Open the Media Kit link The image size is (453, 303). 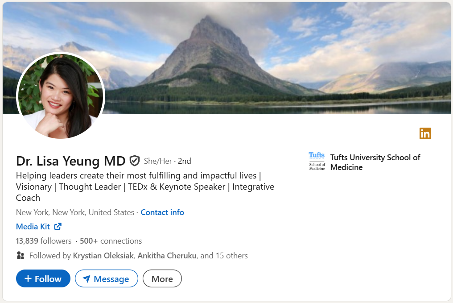[33, 227]
